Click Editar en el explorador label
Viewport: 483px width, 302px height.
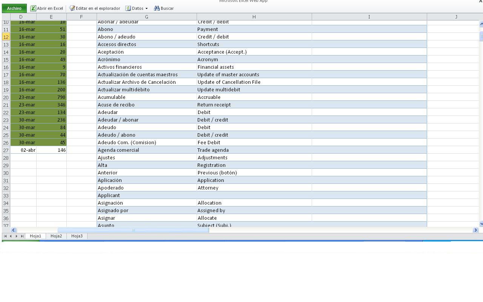tap(98, 8)
